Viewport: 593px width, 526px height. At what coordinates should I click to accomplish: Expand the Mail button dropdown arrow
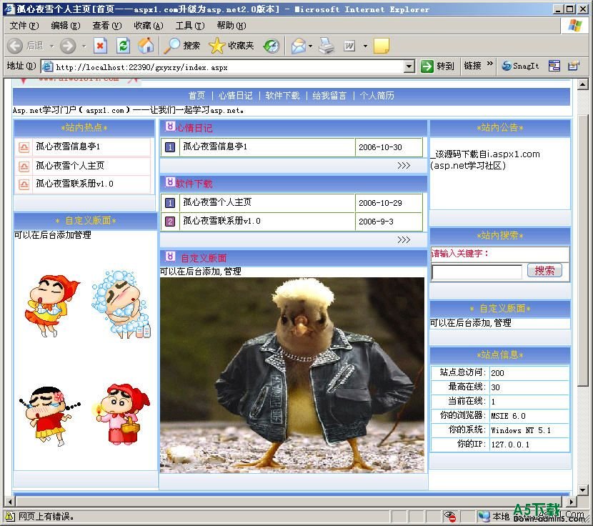(311, 46)
